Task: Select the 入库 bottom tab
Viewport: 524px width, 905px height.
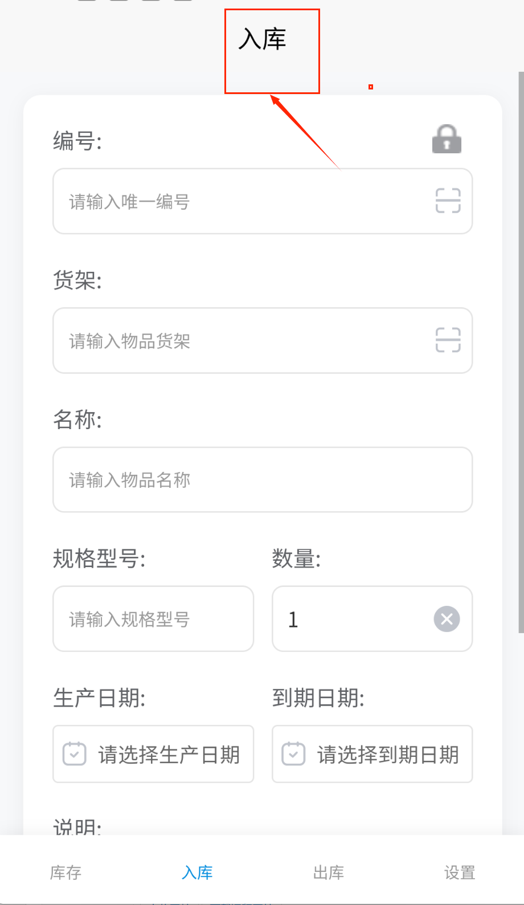Action: pyautogui.click(x=197, y=873)
